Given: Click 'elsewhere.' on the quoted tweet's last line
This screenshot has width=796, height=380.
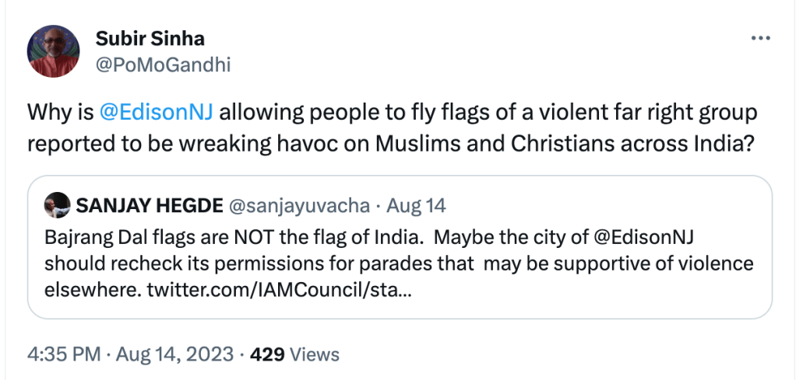Looking at the screenshot, I should point(85,291).
